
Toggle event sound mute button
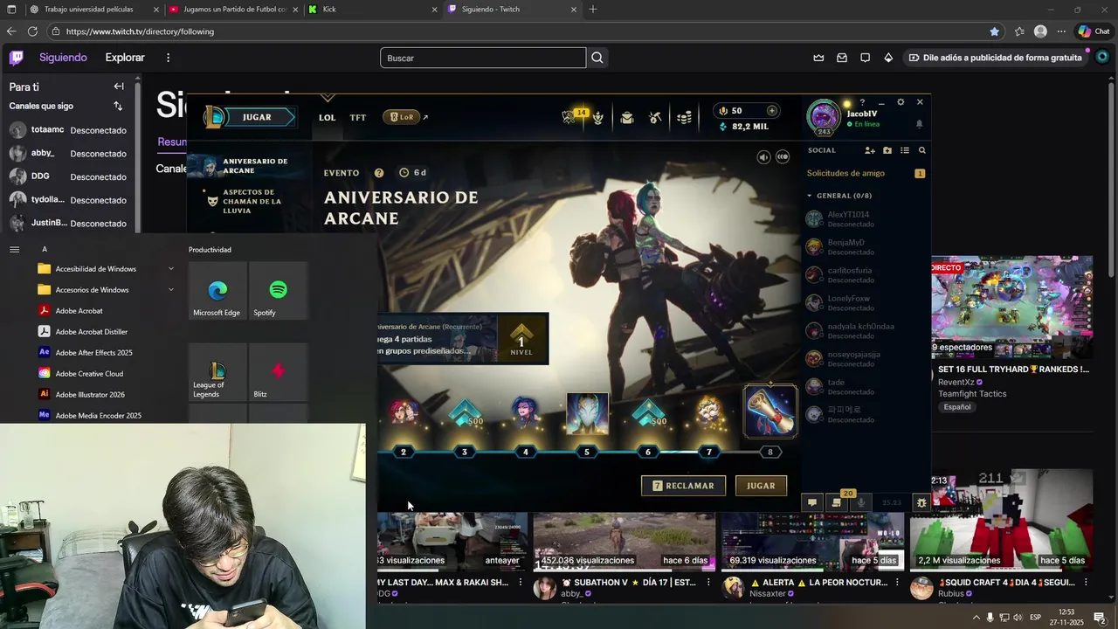[x=763, y=157]
